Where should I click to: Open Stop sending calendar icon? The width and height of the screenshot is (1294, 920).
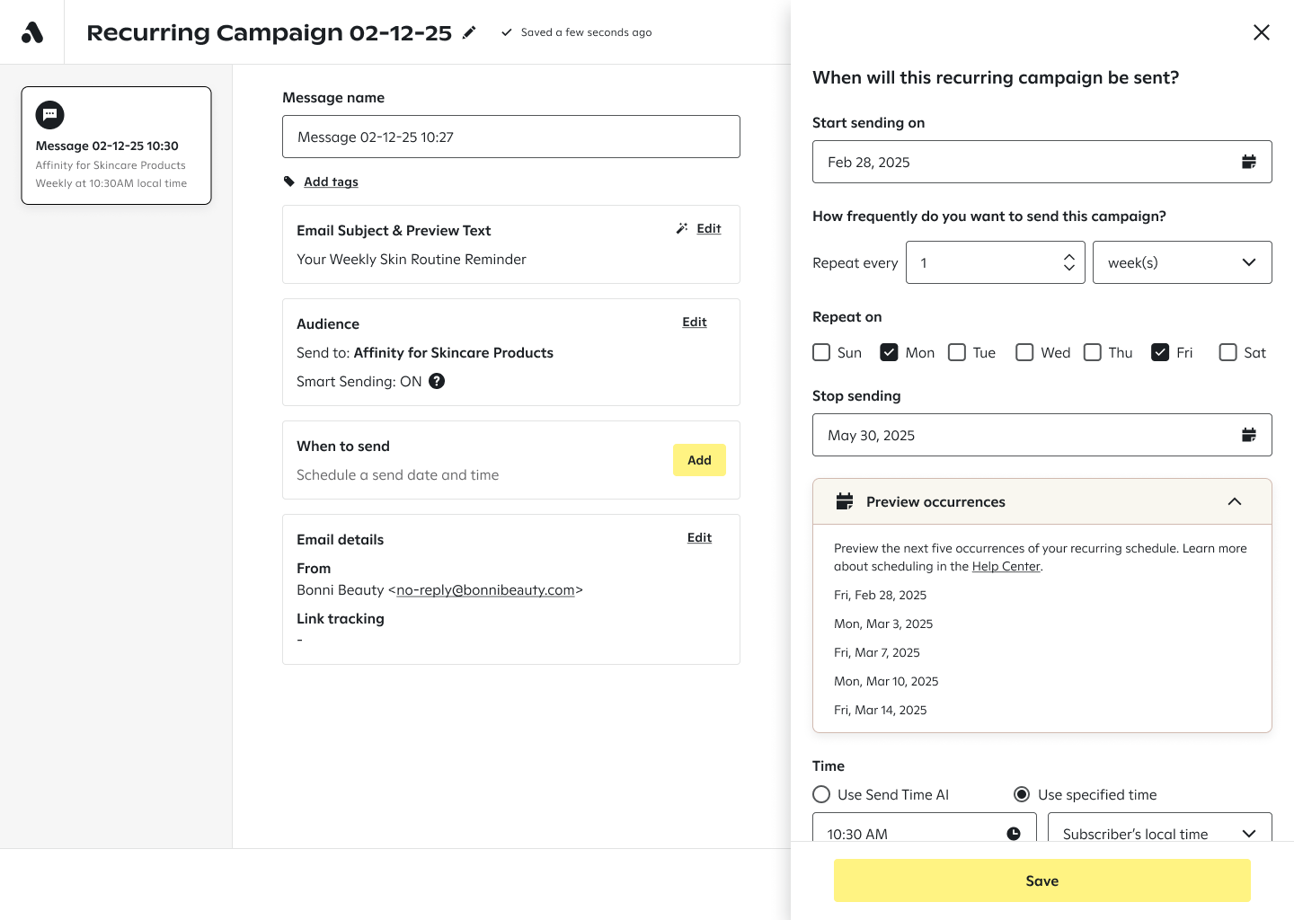(1248, 435)
